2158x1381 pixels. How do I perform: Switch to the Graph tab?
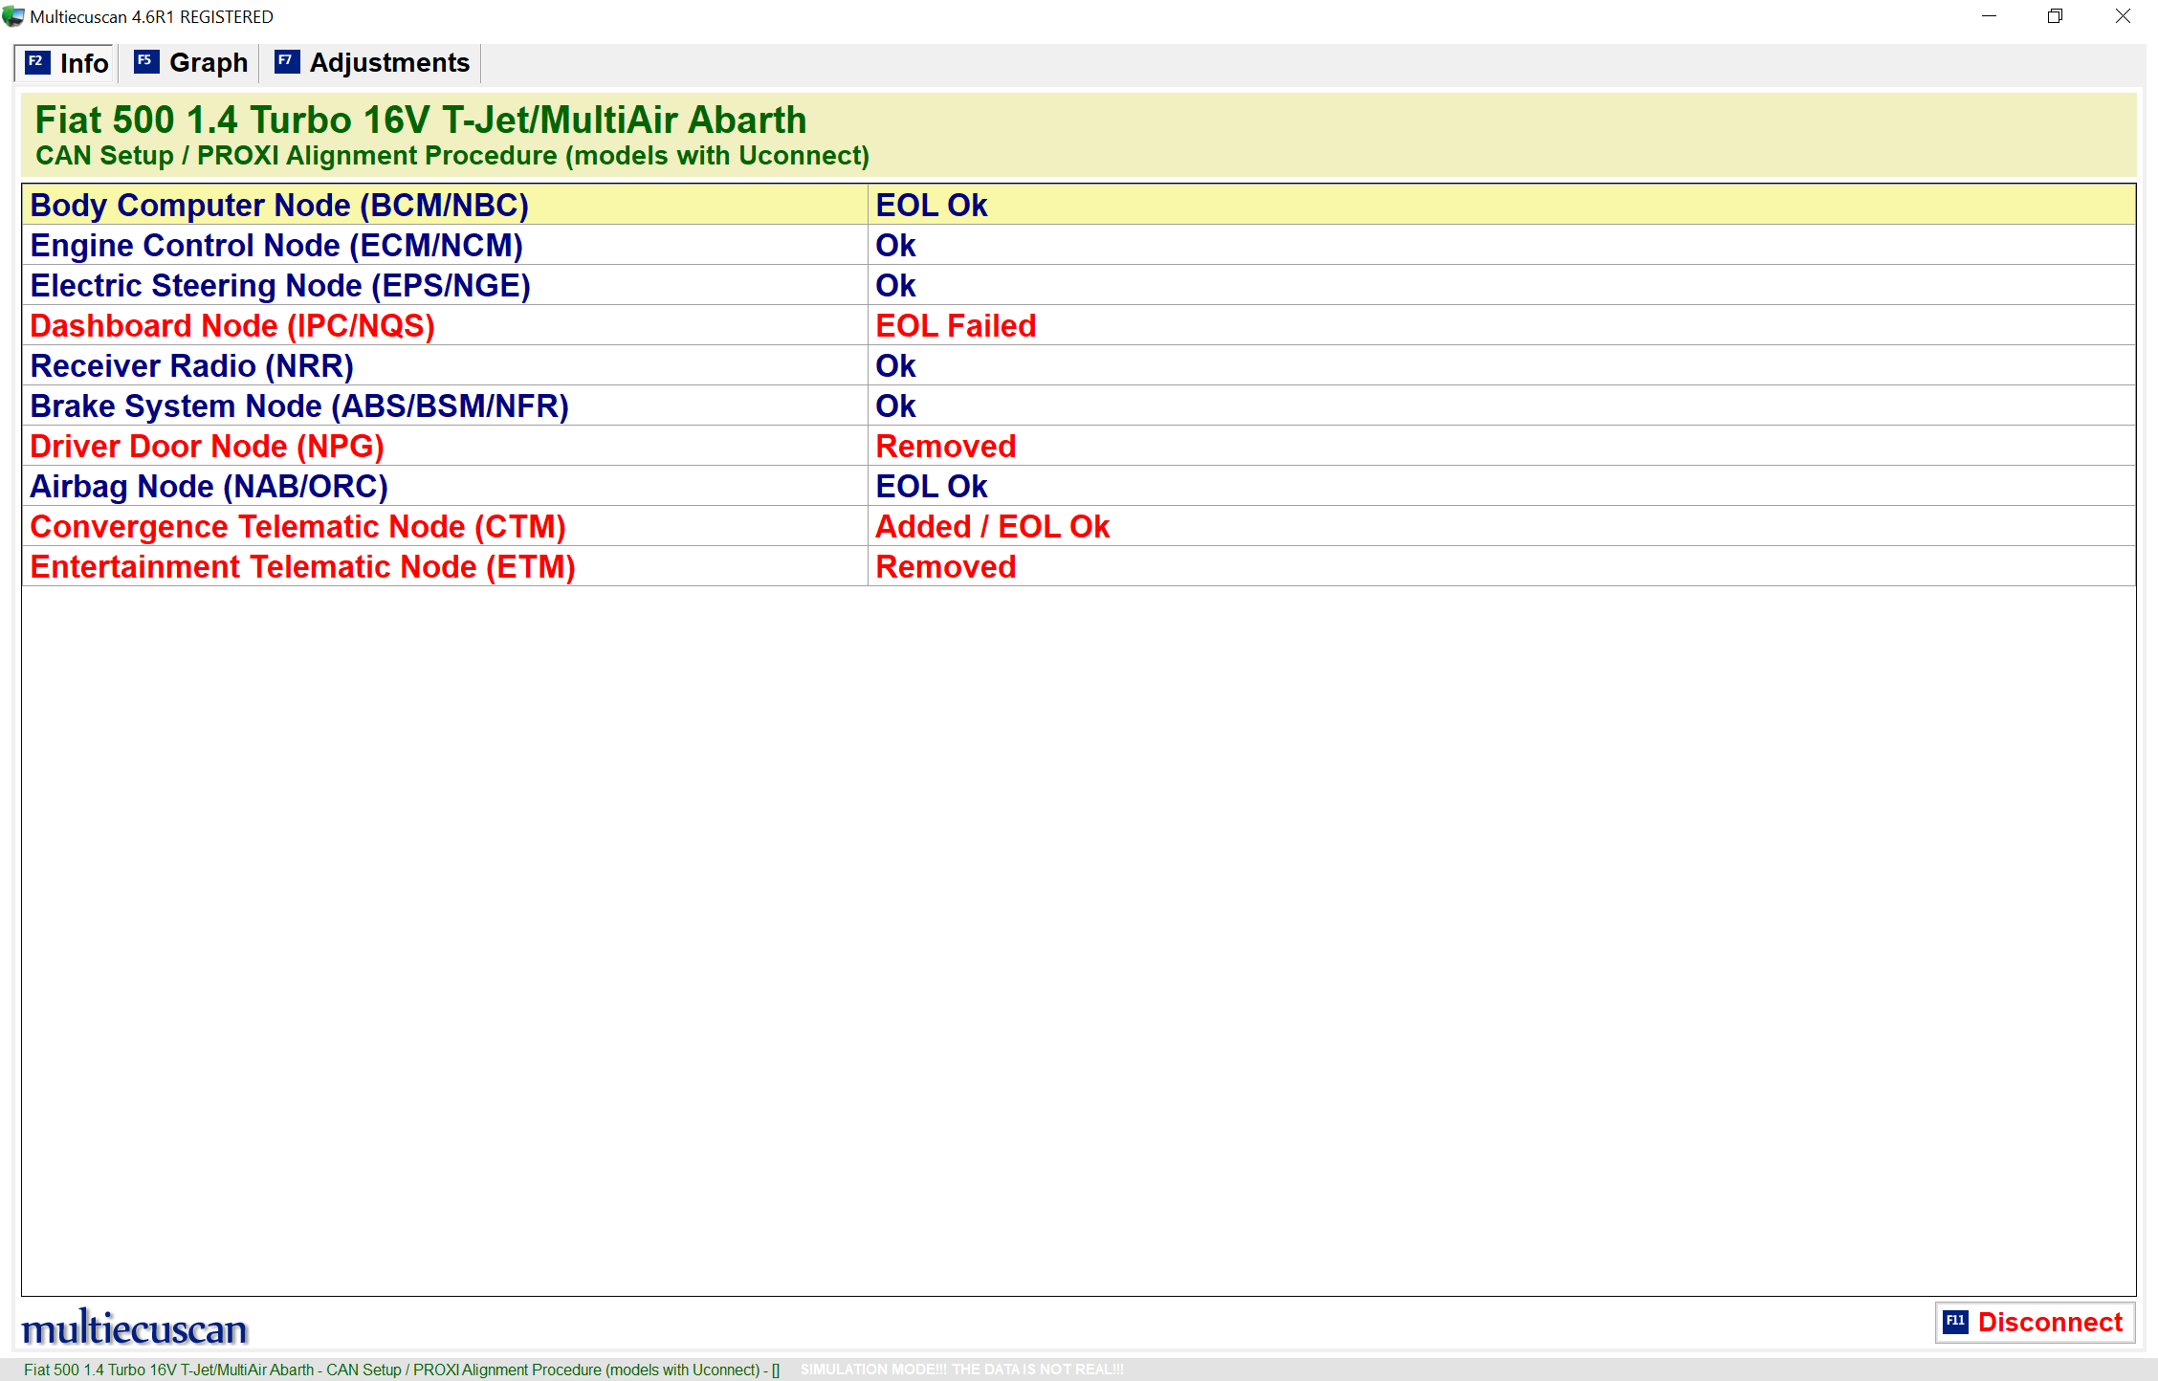click(190, 63)
